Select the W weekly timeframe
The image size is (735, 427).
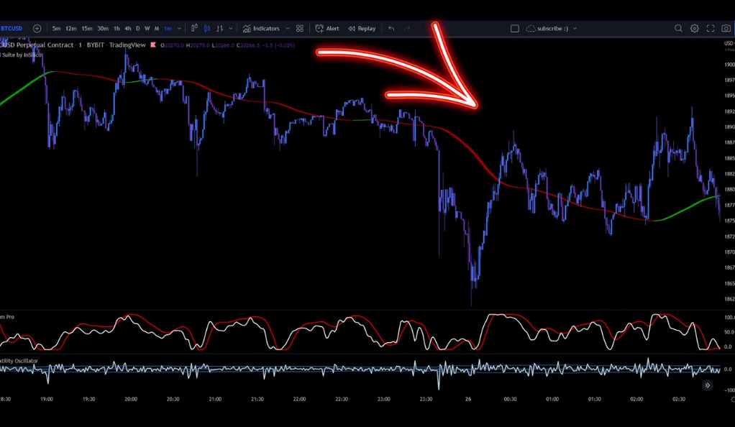147,29
